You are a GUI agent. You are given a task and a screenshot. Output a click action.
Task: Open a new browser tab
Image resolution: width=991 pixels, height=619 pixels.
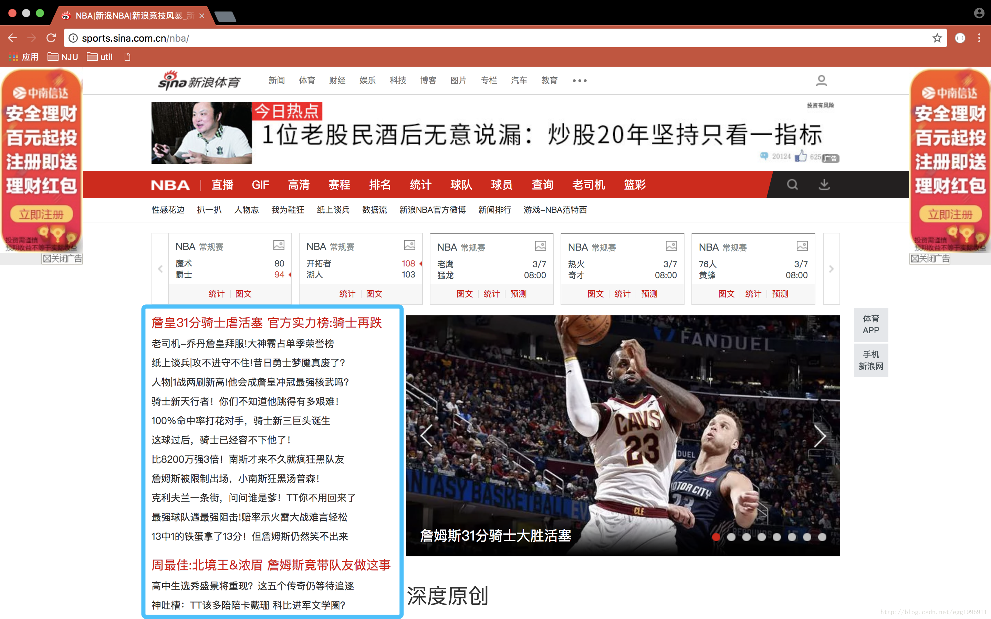[225, 17]
